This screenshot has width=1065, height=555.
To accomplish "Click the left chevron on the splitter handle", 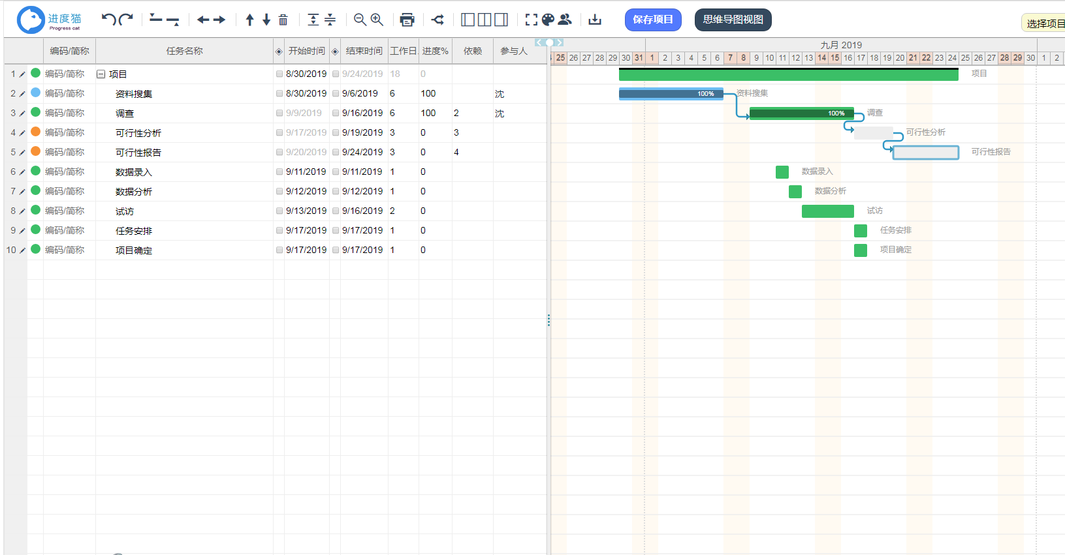I will [x=539, y=42].
